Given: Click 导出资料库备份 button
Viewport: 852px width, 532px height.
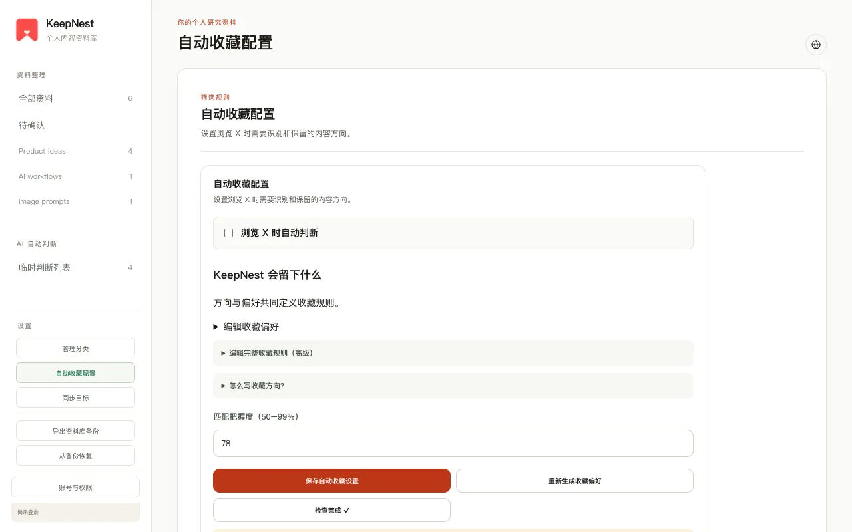Looking at the screenshot, I should (x=75, y=431).
